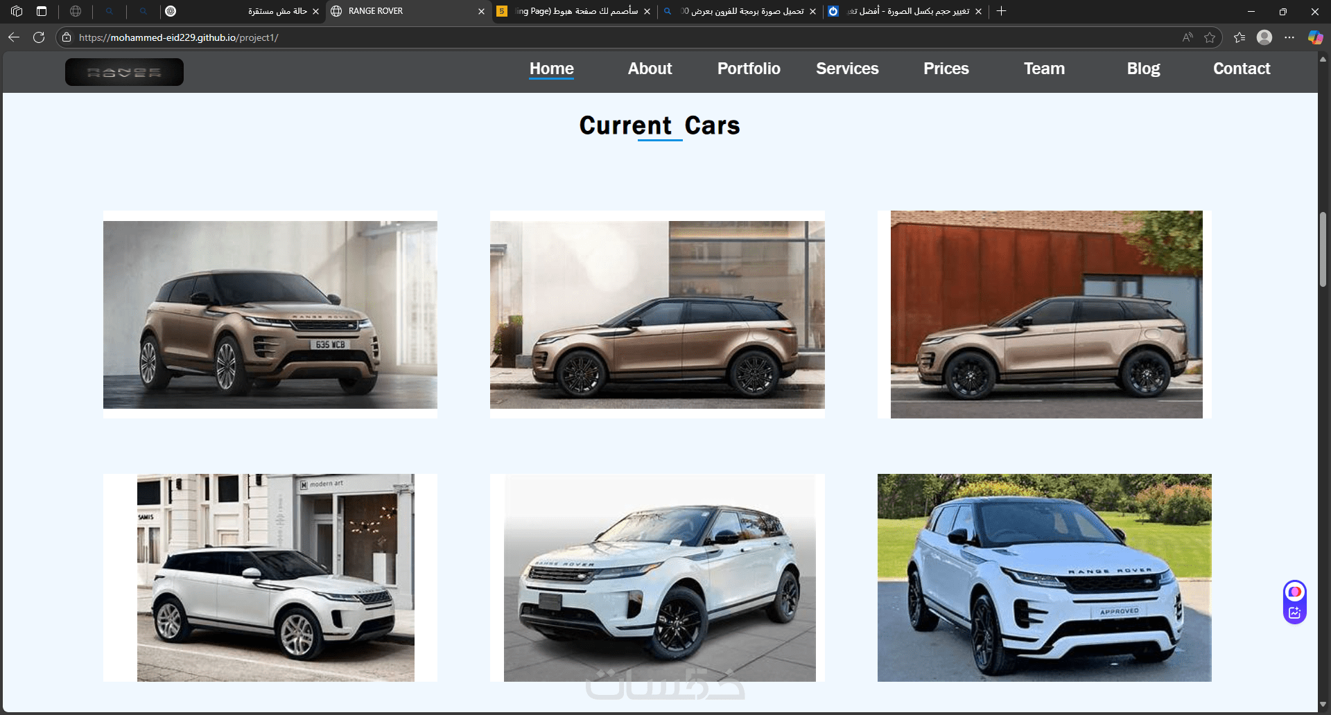
Task: View site information lock icon
Action: (67, 37)
